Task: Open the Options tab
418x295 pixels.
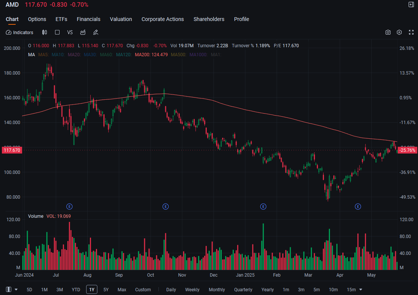Action: 37,19
